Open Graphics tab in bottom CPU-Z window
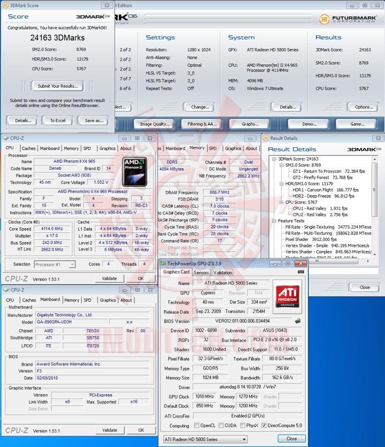Image resolution: width=385 pixels, height=447 pixels. [x=108, y=300]
